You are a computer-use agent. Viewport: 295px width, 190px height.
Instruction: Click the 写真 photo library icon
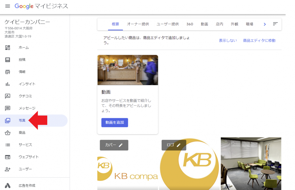[x=7, y=120]
